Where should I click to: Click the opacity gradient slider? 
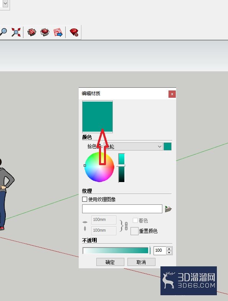pyautogui.click(x=116, y=251)
